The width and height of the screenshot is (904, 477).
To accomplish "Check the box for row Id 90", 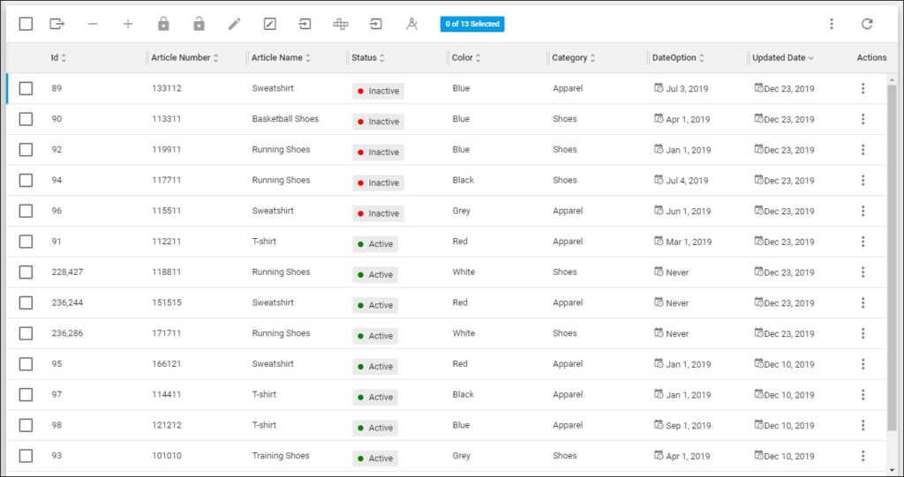I will [x=26, y=119].
